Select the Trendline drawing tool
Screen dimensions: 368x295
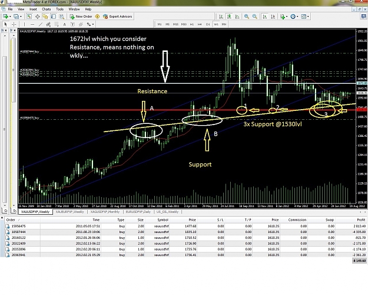[41, 24]
